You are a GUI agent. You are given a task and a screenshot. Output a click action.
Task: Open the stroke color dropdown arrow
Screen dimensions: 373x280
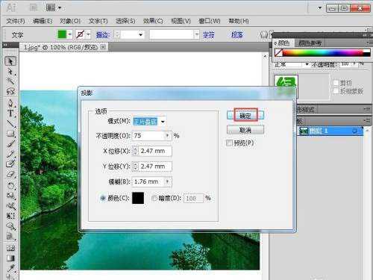coord(88,34)
